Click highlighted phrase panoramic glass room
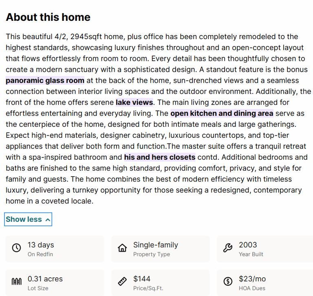 click(45, 80)
